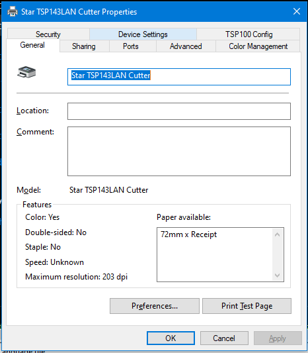
Task: Switch to the Advanced tab
Action: 186,46
